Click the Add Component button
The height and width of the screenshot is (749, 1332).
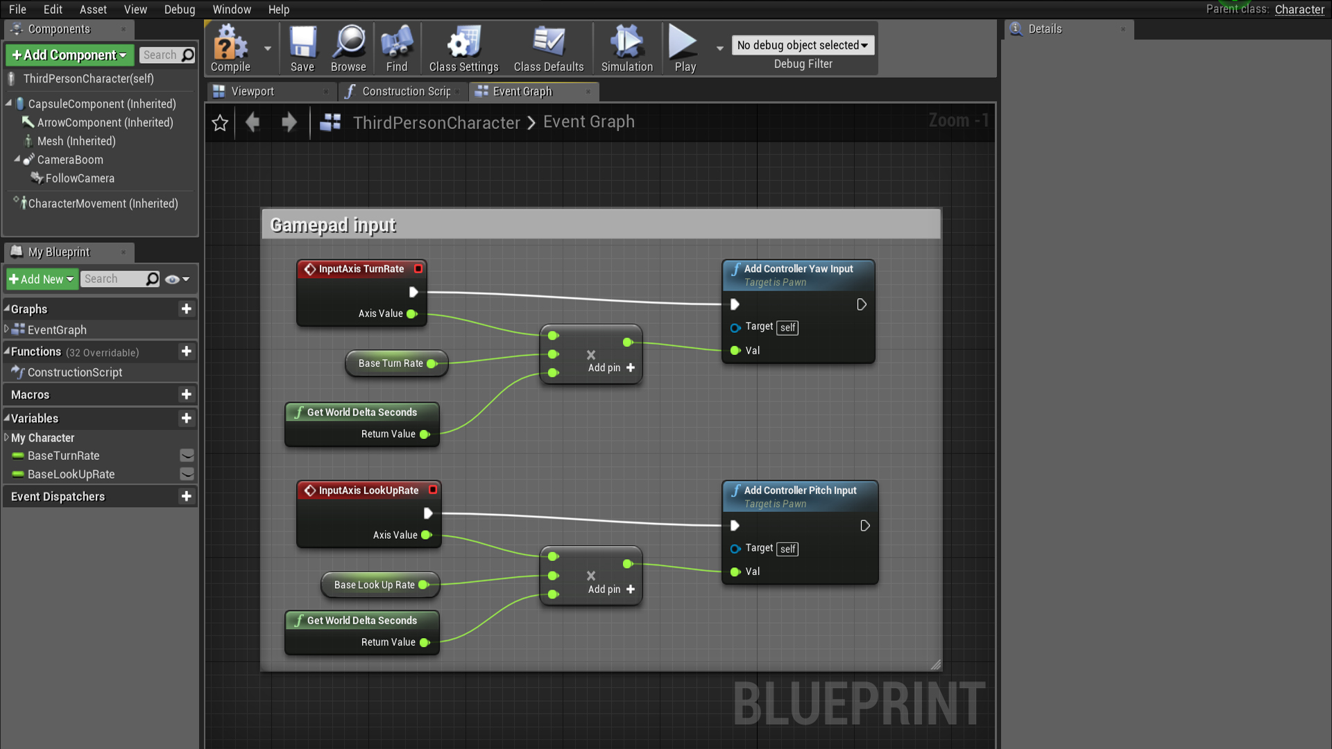[x=69, y=55]
